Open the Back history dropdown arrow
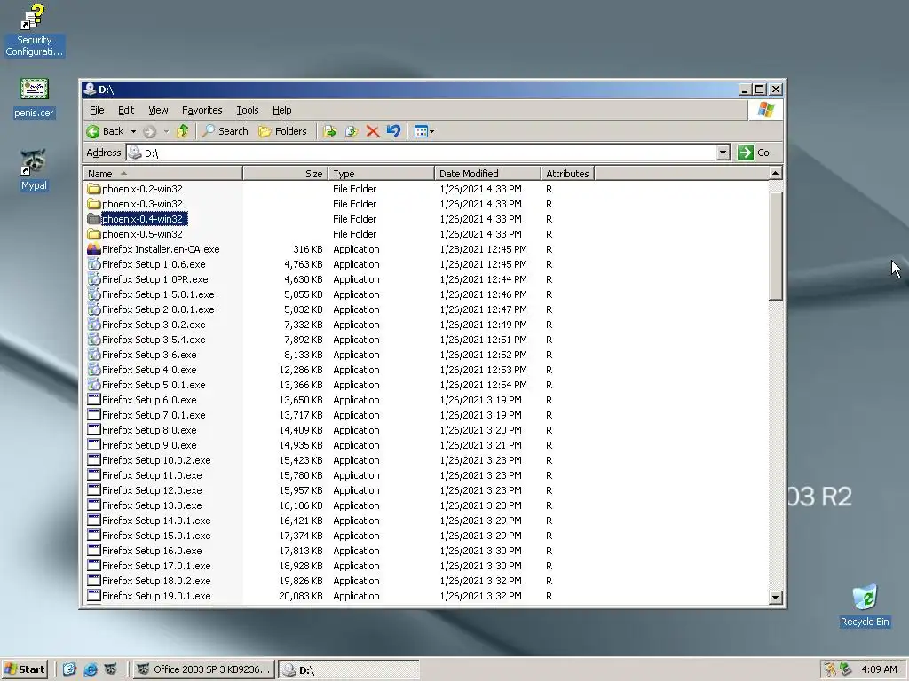This screenshot has height=681, width=909. tap(133, 131)
